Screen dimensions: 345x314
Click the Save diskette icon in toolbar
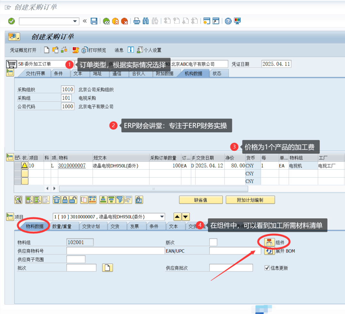[x=94, y=21]
